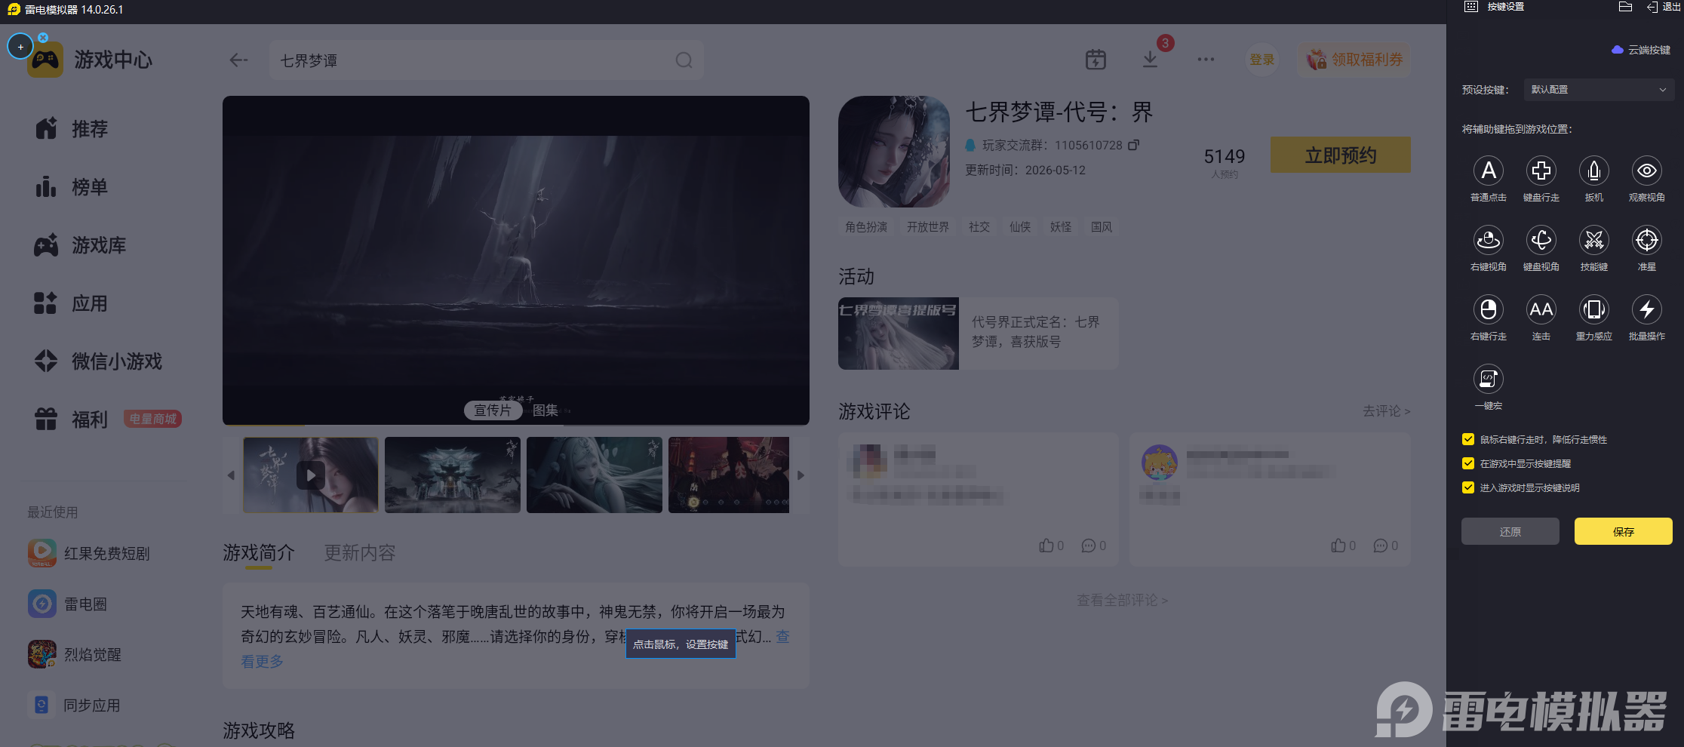
Task: Open the calendar check-in icon
Action: tap(1096, 59)
